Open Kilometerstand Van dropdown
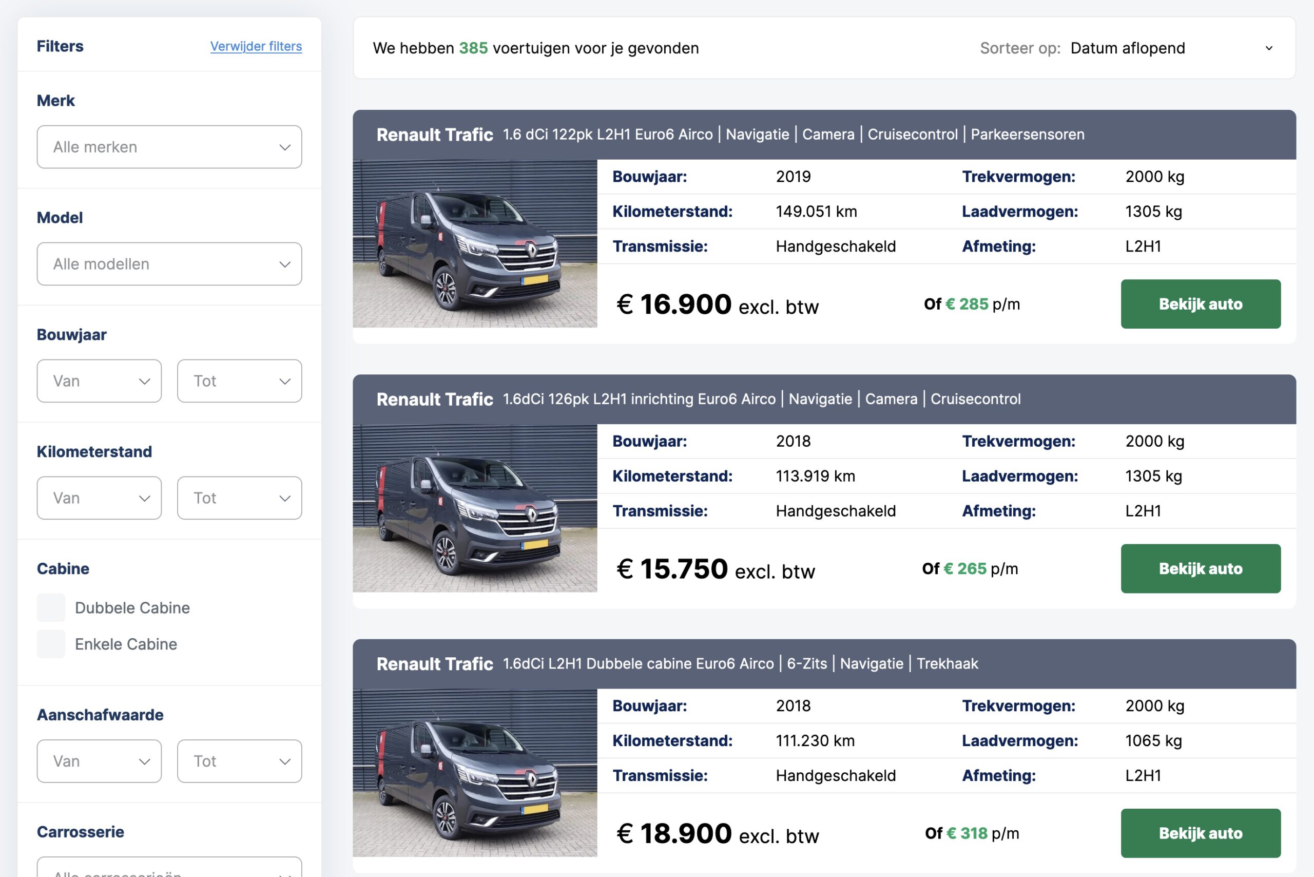The image size is (1314, 877). click(100, 498)
